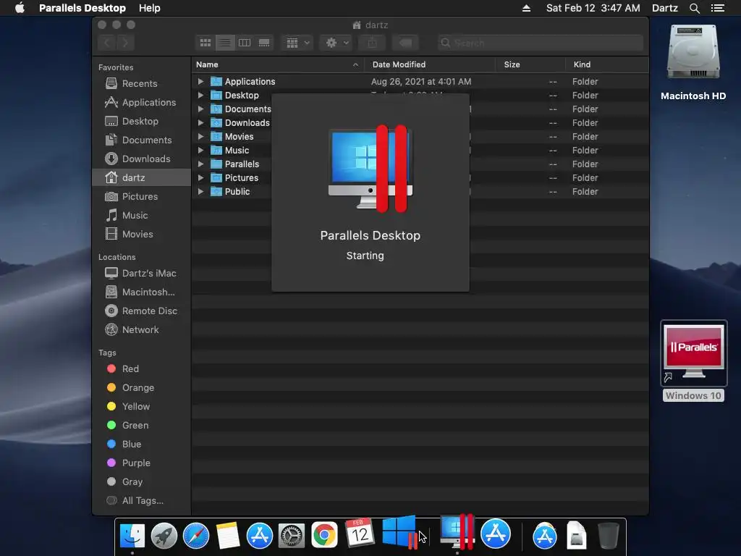Image resolution: width=741 pixels, height=556 pixels.
Task: Open the group-by dropdown in Finder toolbar
Action: pos(297,43)
